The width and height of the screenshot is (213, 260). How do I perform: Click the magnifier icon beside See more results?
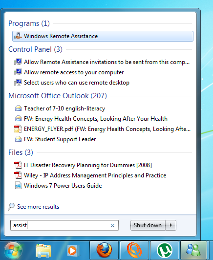tap(11, 207)
